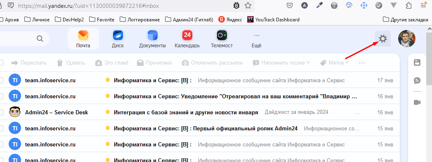Open Телемост service

coord(222,39)
